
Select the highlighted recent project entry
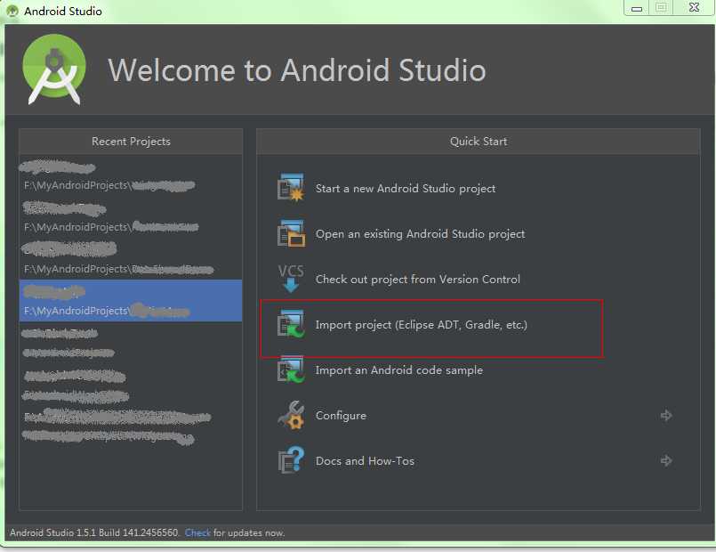(131, 300)
